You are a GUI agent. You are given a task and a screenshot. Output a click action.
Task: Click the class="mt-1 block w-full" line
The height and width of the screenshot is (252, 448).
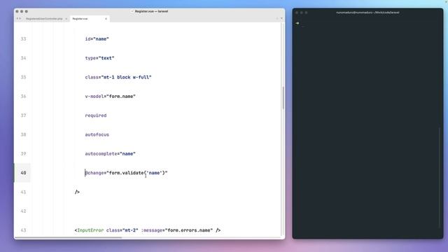coord(118,77)
